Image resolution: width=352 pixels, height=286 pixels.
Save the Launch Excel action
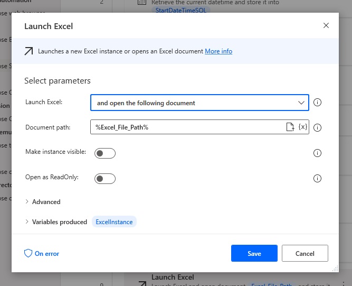pos(254,253)
